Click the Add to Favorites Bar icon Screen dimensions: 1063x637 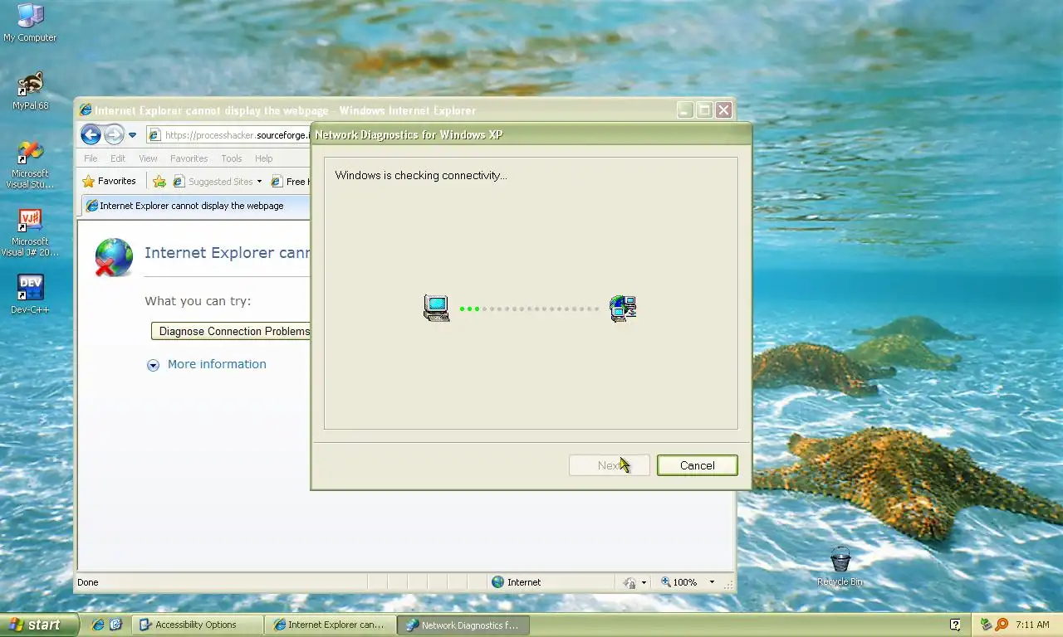159,182
